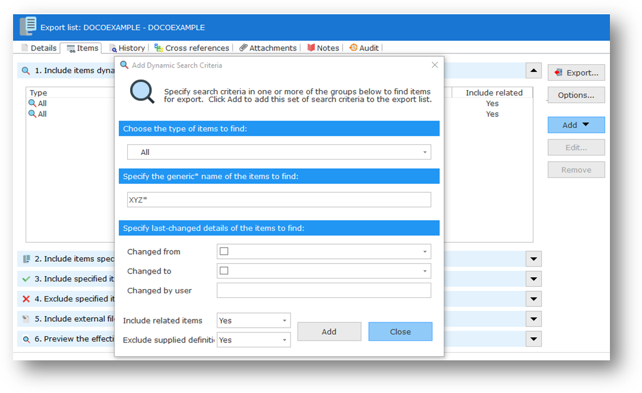Open the Exclude supplied definitions dropdown

[x=254, y=340]
